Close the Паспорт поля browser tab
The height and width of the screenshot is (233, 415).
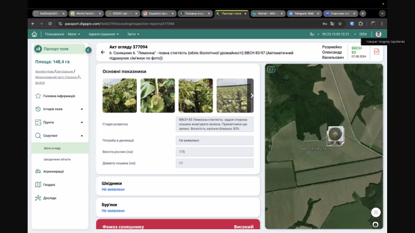coord(245,14)
